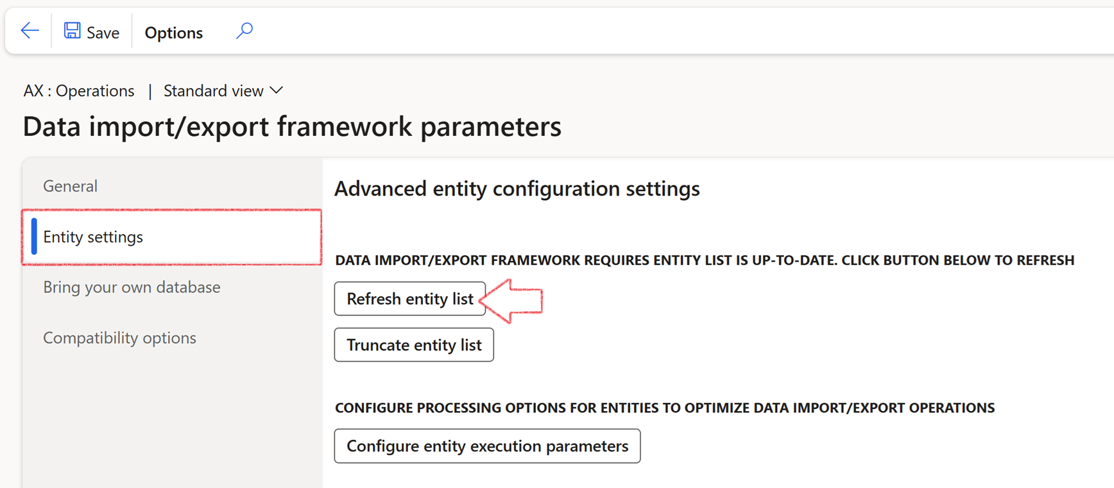Click the Truncate entity list button
The width and height of the screenshot is (1114, 488).
[x=414, y=345]
